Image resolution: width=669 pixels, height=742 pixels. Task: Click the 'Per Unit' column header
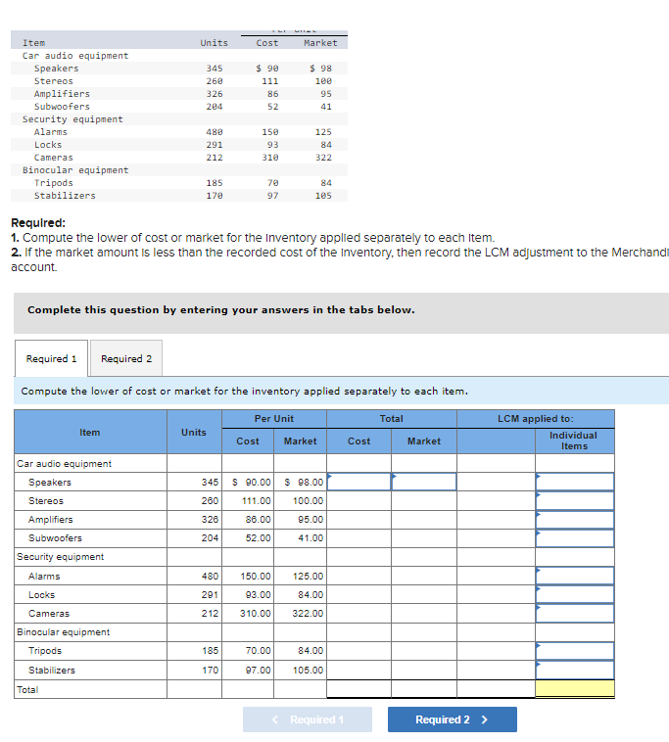pos(274,418)
